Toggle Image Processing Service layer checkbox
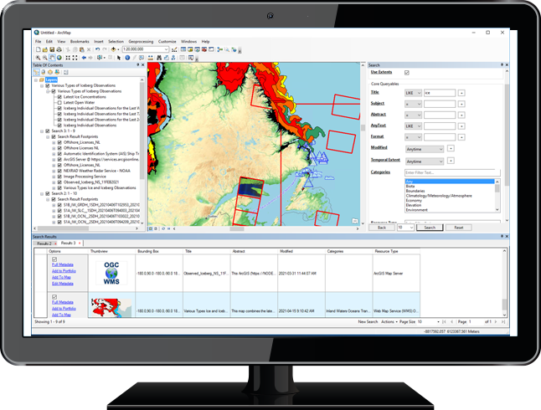The height and width of the screenshot is (410, 541). (59, 177)
